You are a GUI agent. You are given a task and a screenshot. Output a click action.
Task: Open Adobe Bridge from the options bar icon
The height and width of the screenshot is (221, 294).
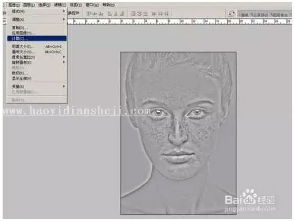pos(231,14)
